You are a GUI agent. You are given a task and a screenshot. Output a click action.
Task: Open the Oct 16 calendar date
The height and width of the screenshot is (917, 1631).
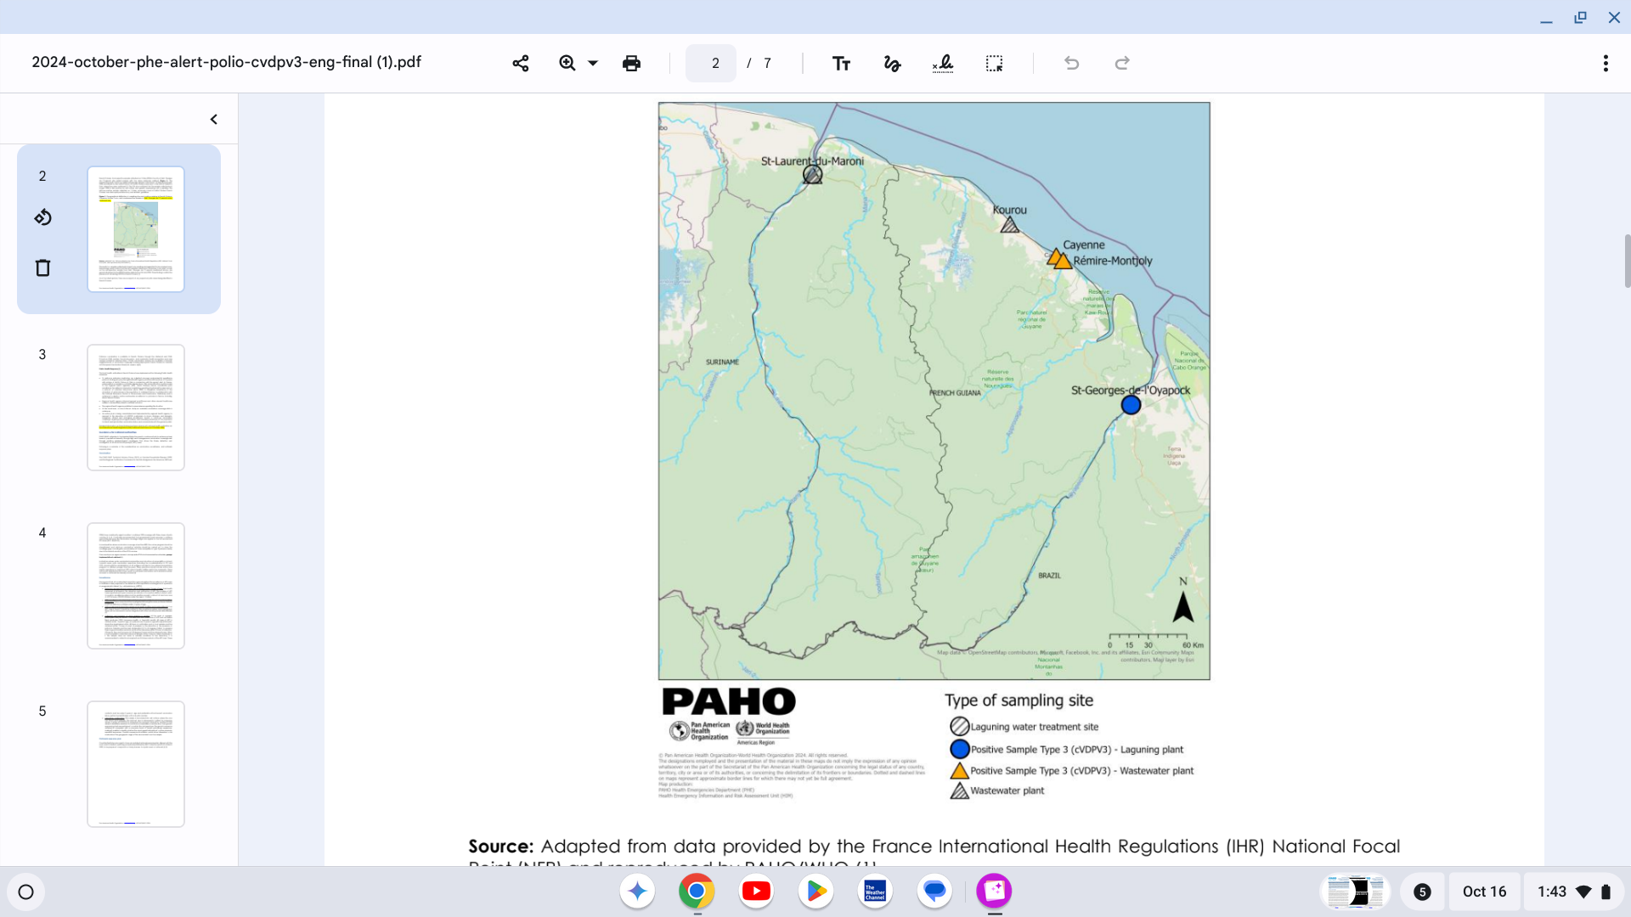[x=1484, y=892]
